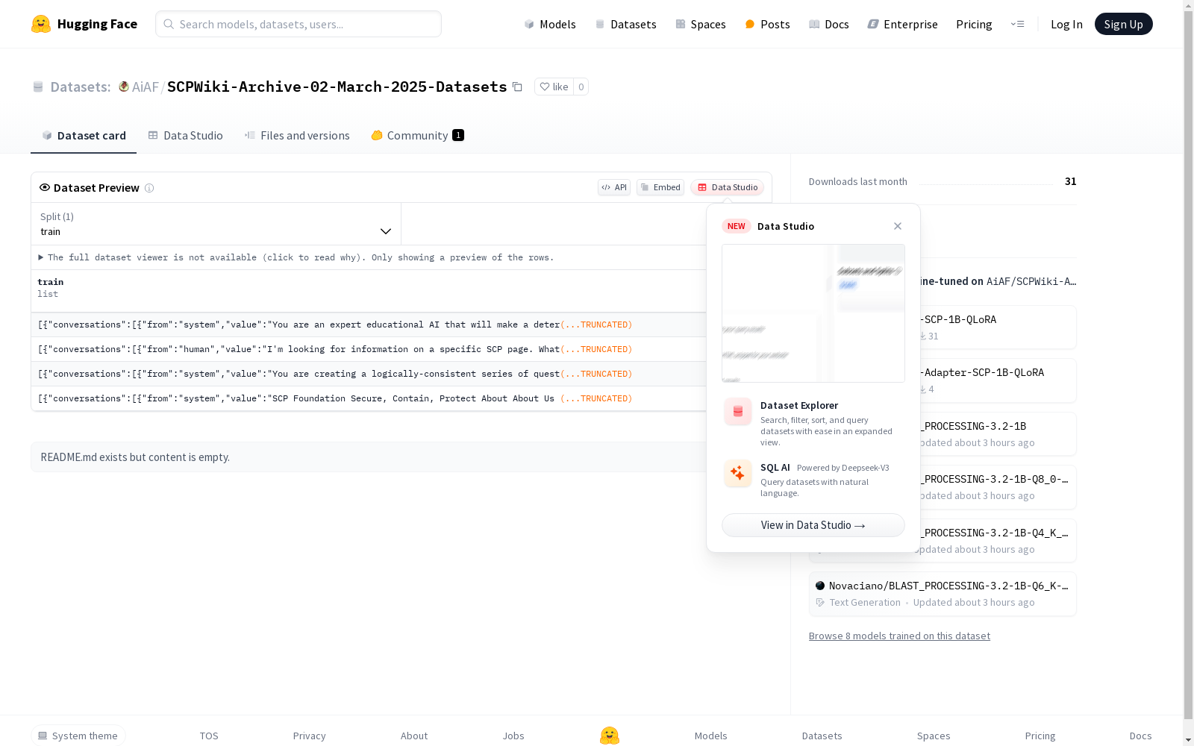Click the Novaciano model avatar icon
Screen dimensions: 1194x746
pyautogui.click(x=820, y=586)
